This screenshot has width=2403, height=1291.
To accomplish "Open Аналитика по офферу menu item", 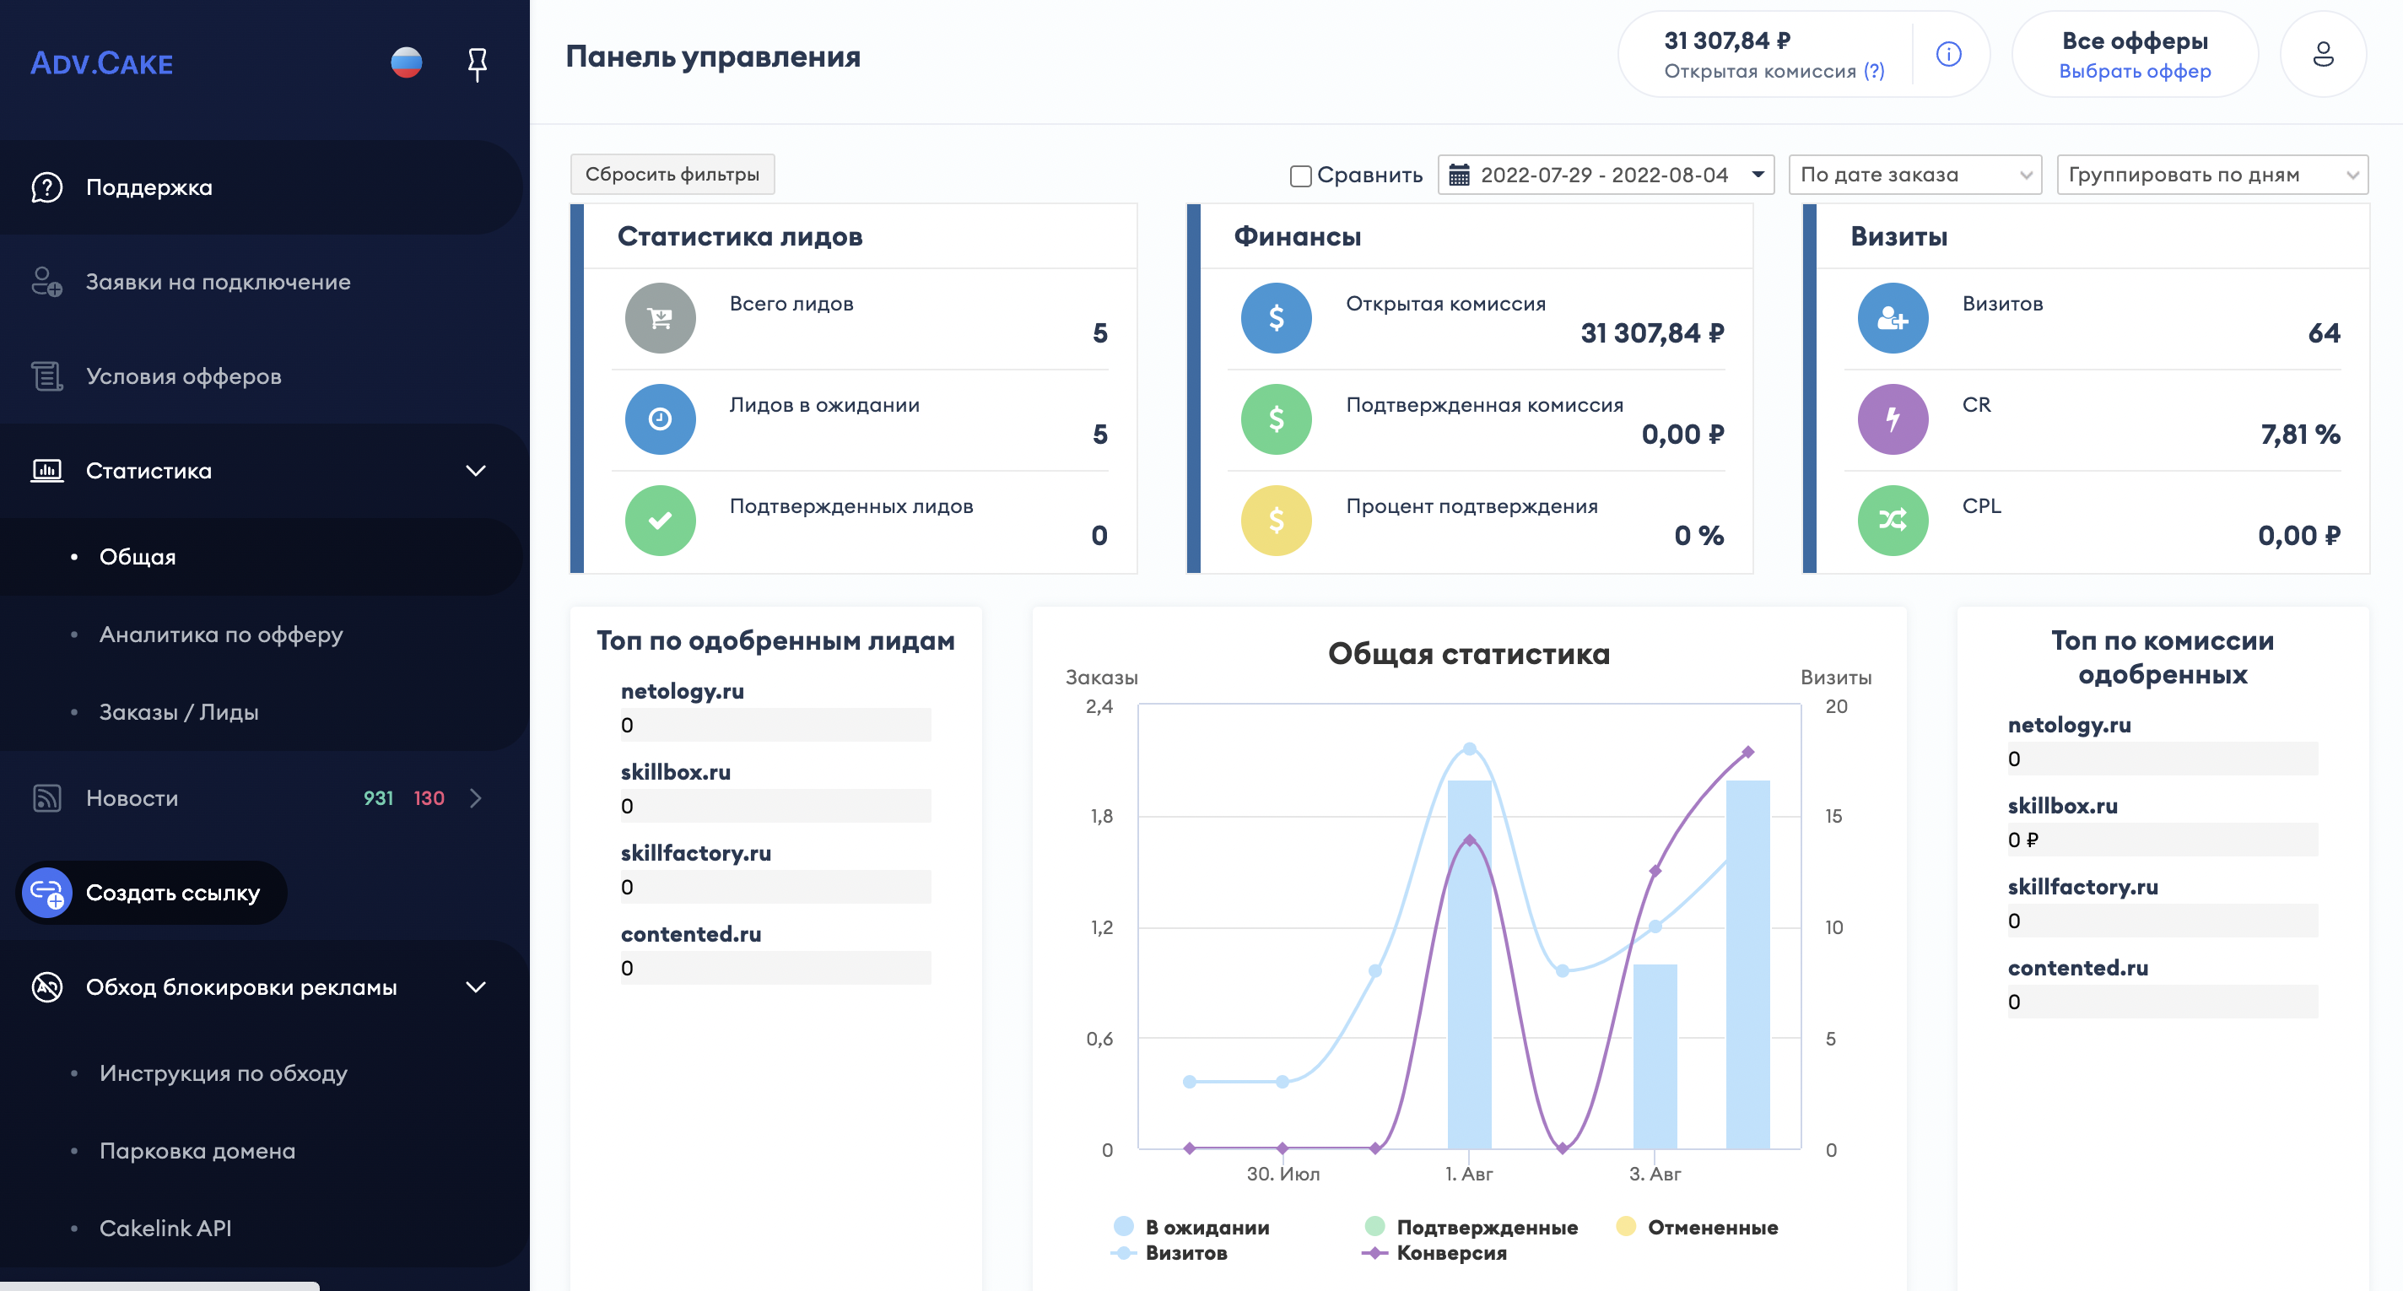I will click(x=221, y=635).
